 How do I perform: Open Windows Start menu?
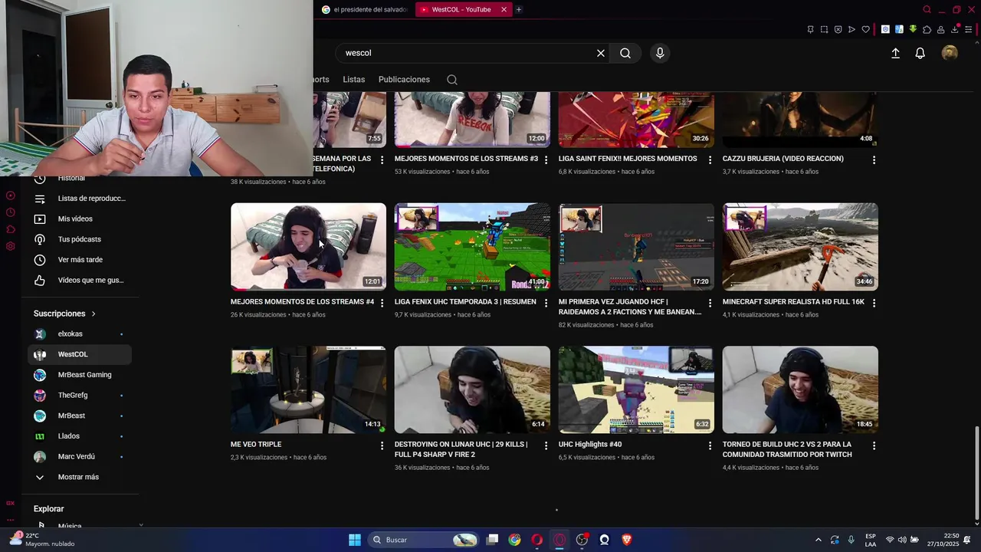355,540
